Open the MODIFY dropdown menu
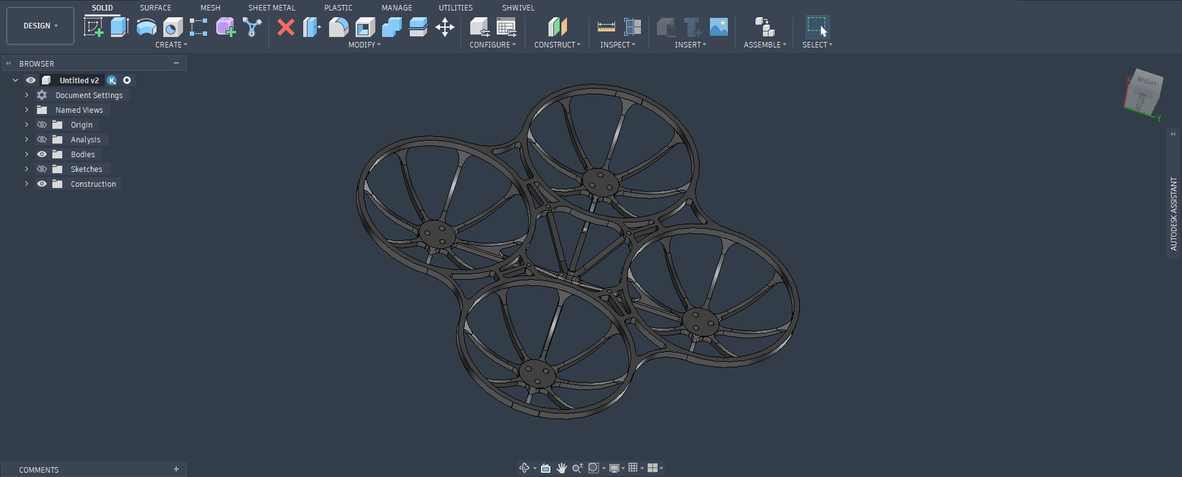 click(x=364, y=45)
